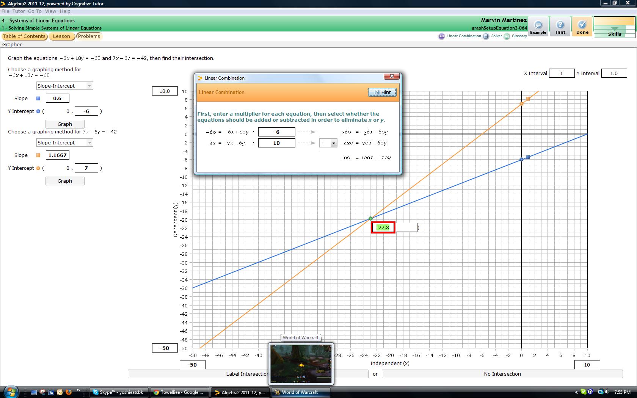
Task: Click the Windows Start orb
Action: click(11, 392)
